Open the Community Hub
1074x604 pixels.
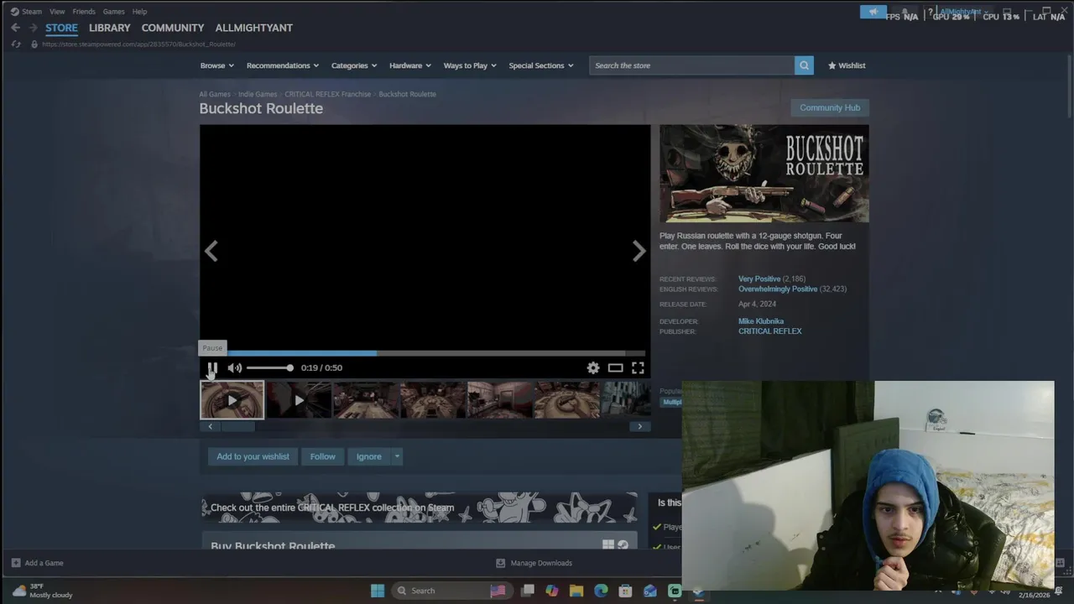pos(830,107)
